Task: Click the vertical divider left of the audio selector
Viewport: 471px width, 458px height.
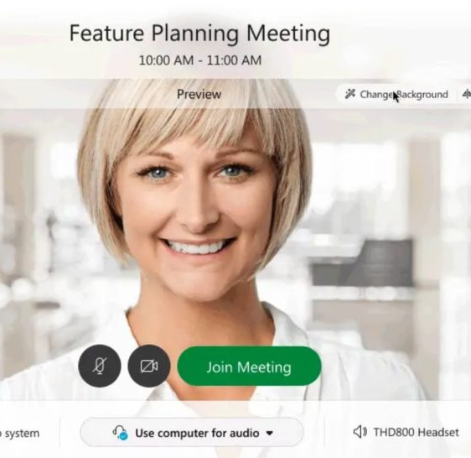Action: 60,433
